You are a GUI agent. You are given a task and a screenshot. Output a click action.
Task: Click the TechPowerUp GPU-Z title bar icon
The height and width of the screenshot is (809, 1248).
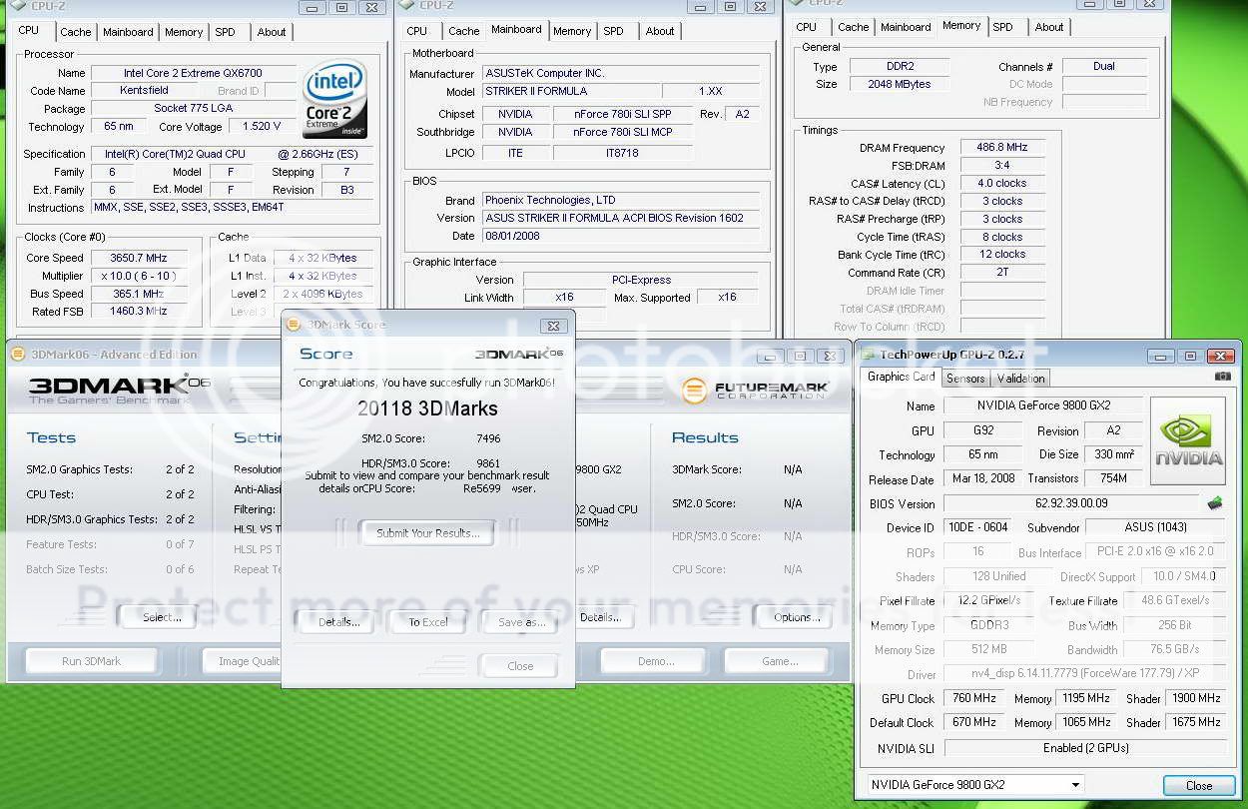tap(868, 354)
